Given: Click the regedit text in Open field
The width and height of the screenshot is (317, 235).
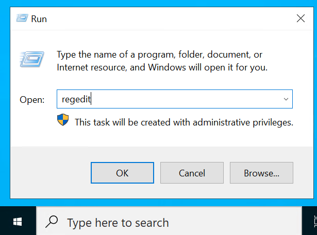Looking at the screenshot, I should [x=76, y=99].
